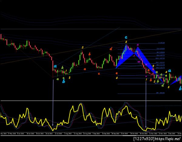The height and width of the screenshot is (142, 182).
Task: Click the 28 Sep 2015 date label
Action: [115, 134]
